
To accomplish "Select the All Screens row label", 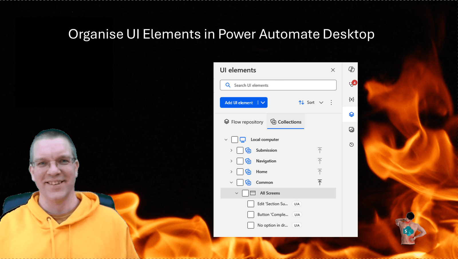I will [270, 193].
